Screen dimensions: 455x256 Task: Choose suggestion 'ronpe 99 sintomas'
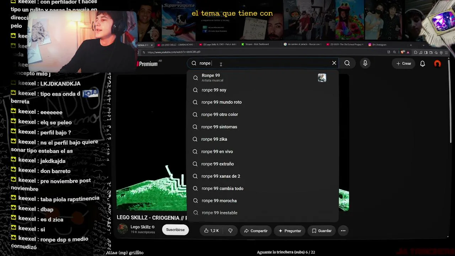click(x=263, y=127)
